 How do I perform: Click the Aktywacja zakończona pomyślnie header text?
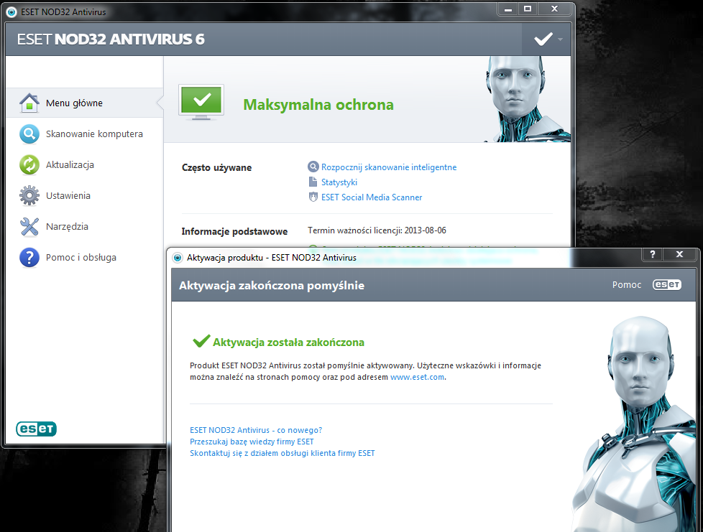tap(272, 286)
